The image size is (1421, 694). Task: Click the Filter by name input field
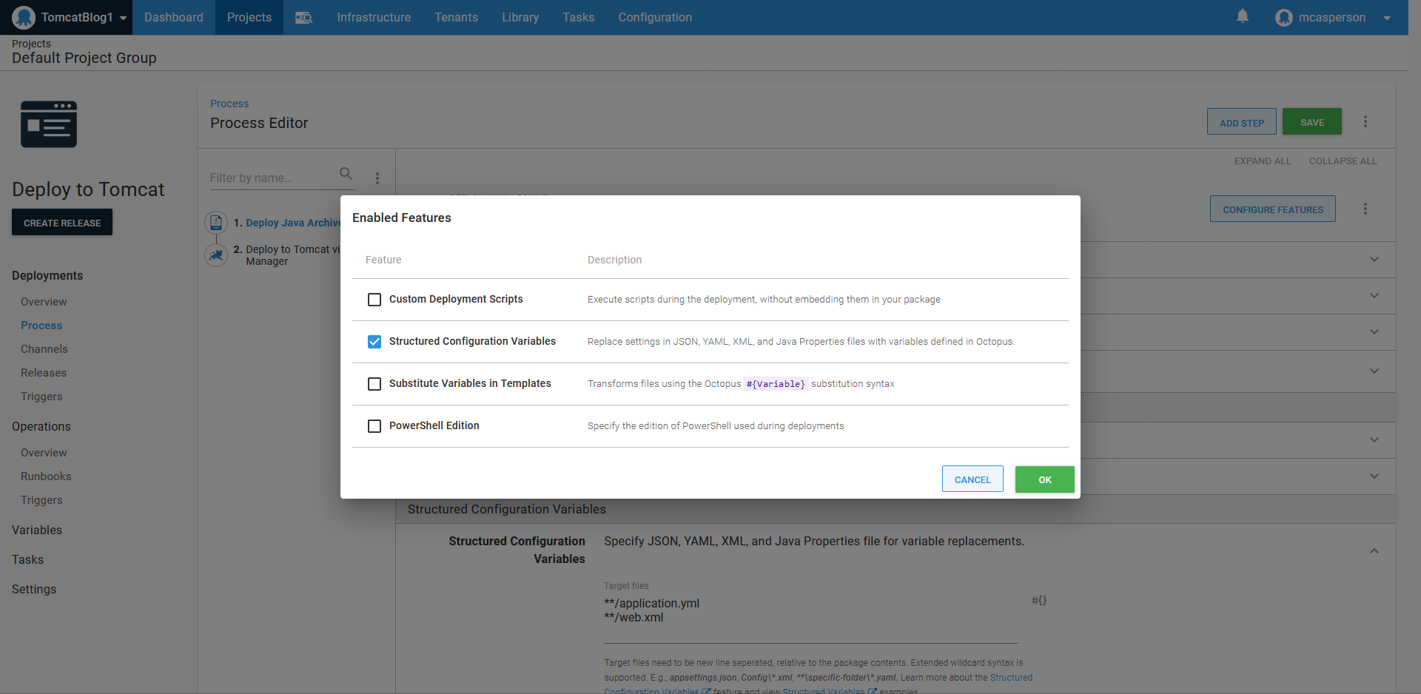point(271,178)
